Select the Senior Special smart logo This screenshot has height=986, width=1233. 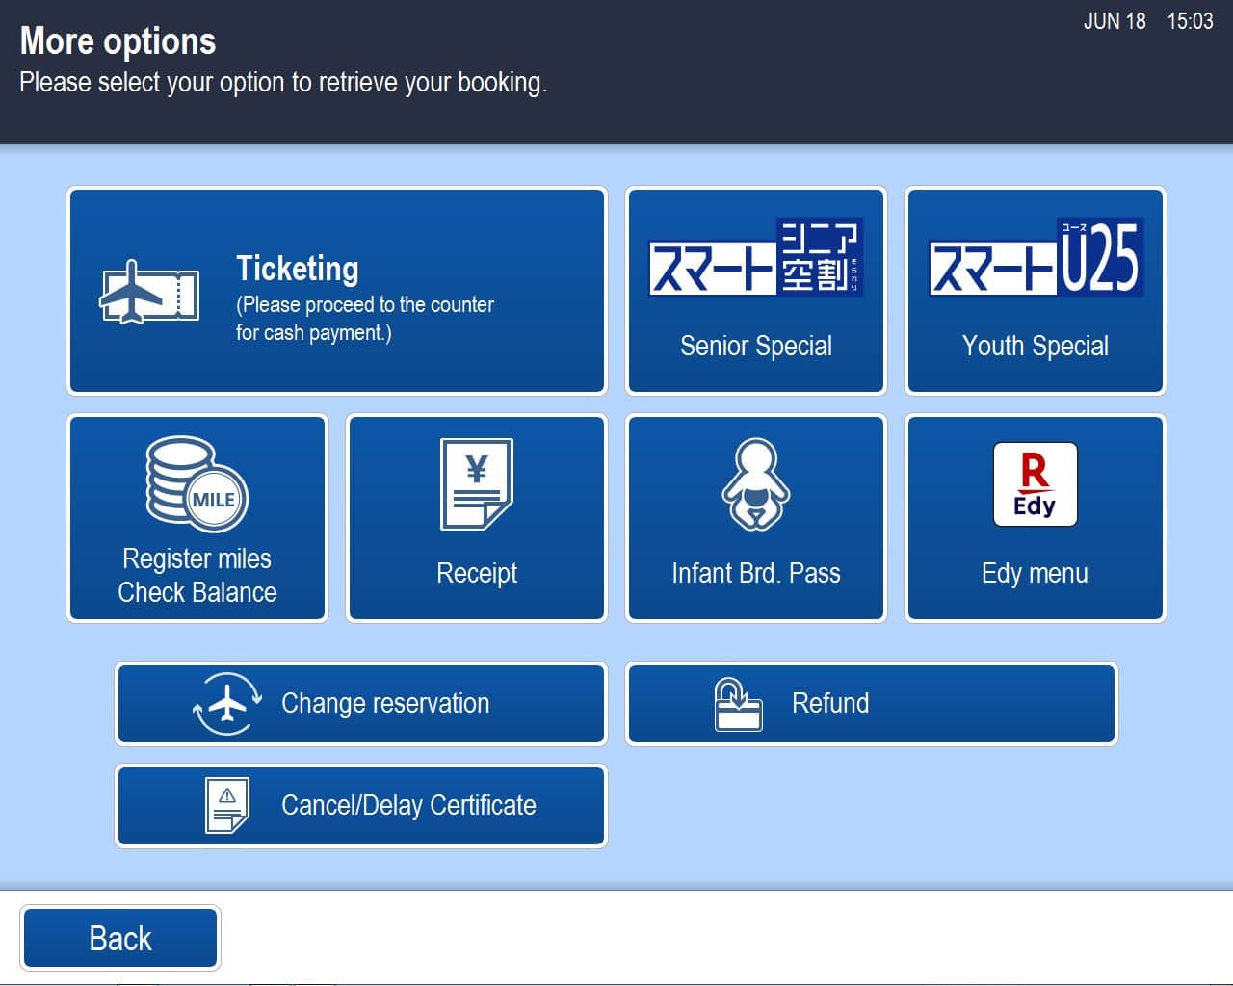pyautogui.click(x=755, y=257)
